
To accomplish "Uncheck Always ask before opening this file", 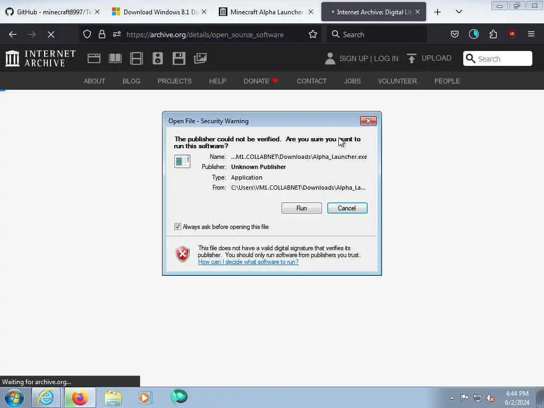I will [177, 226].
